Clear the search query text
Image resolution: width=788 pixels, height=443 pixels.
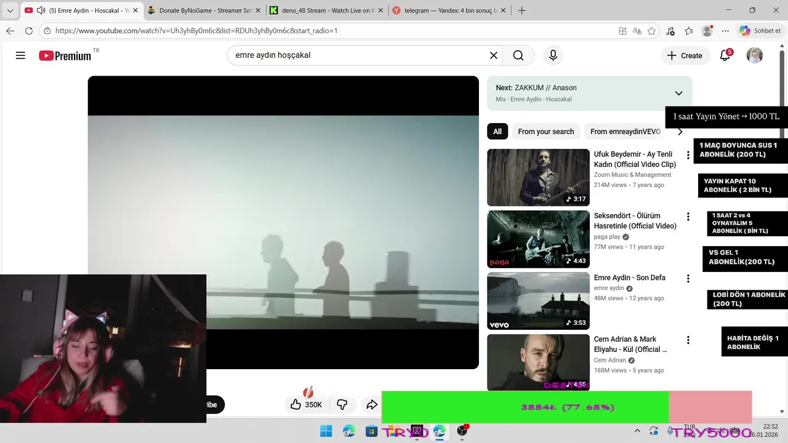[493, 55]
